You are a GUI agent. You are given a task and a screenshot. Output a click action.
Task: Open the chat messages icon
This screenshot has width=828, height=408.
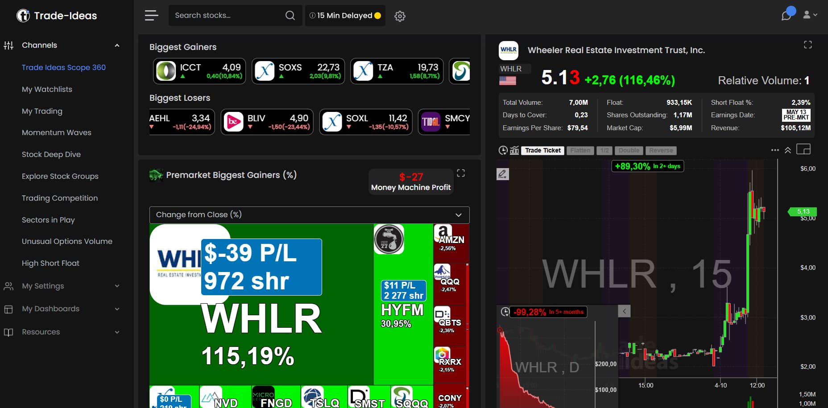[x=787, y=15]
